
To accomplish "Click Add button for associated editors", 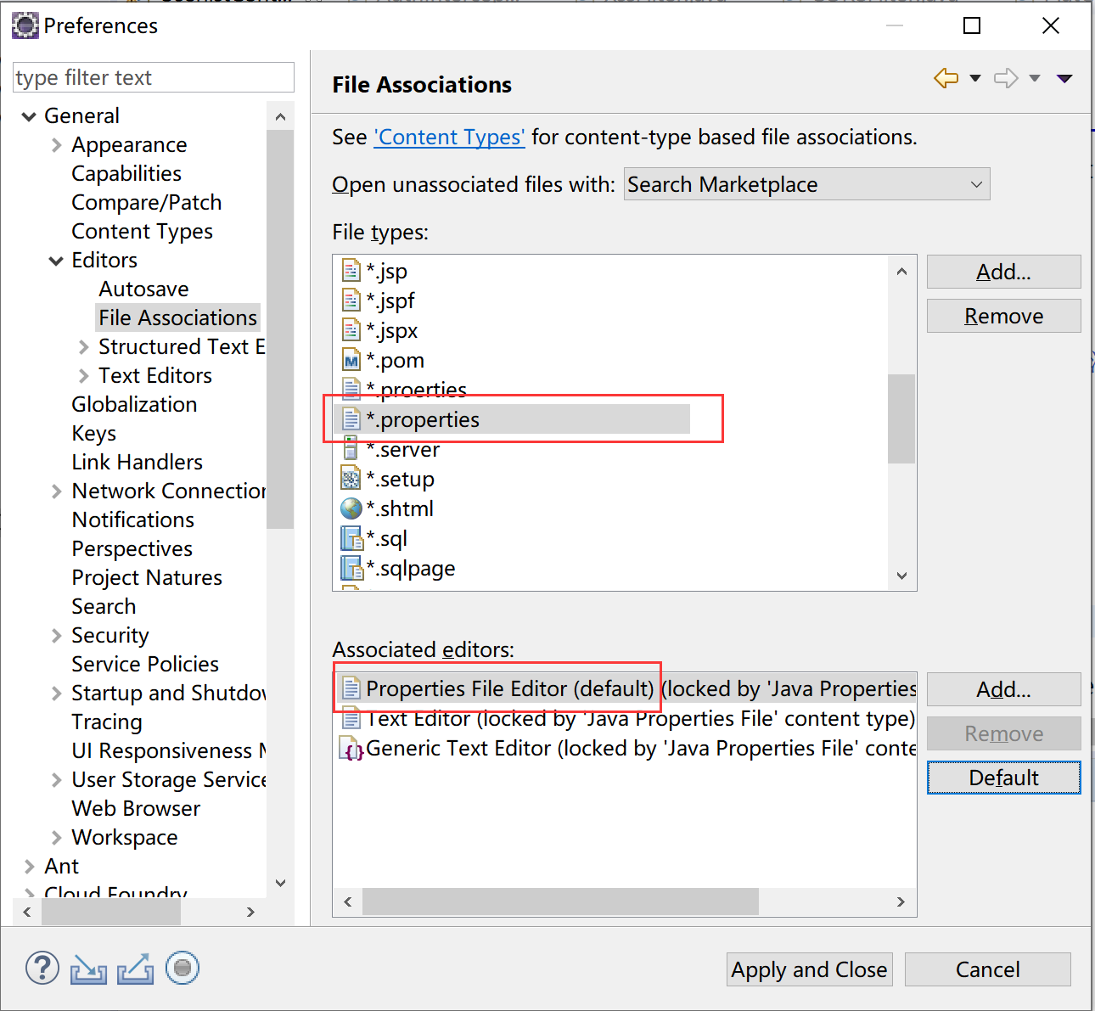I will coord(1003,689).
